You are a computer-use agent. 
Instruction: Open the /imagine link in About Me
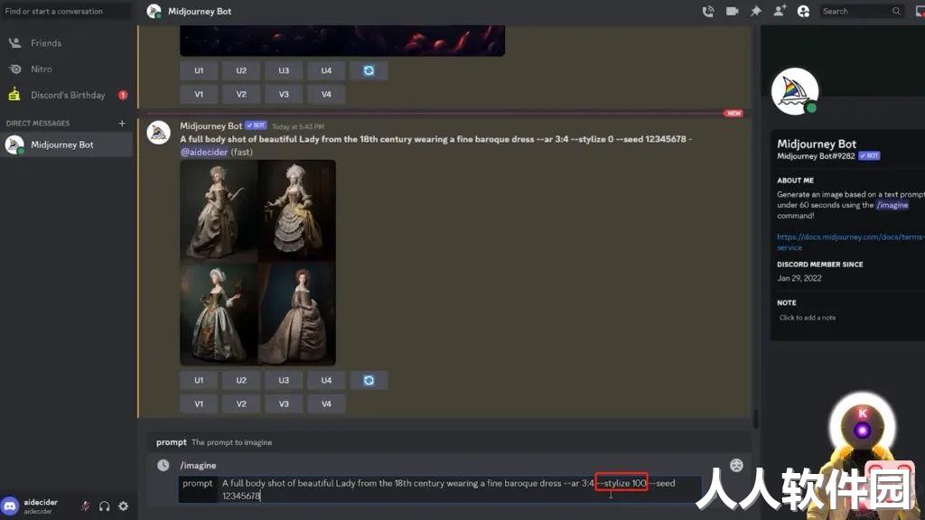pos(892,205)
